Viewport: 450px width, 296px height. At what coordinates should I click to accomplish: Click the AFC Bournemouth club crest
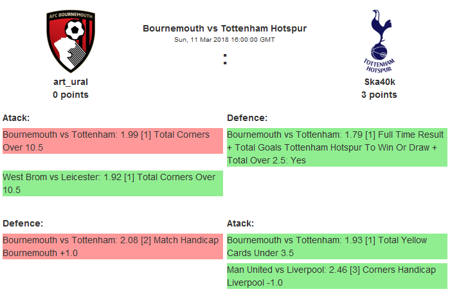point(70,42)
